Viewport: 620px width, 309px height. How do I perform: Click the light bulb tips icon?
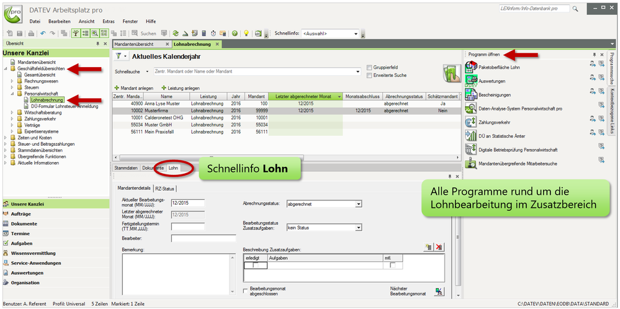(246, 34)
